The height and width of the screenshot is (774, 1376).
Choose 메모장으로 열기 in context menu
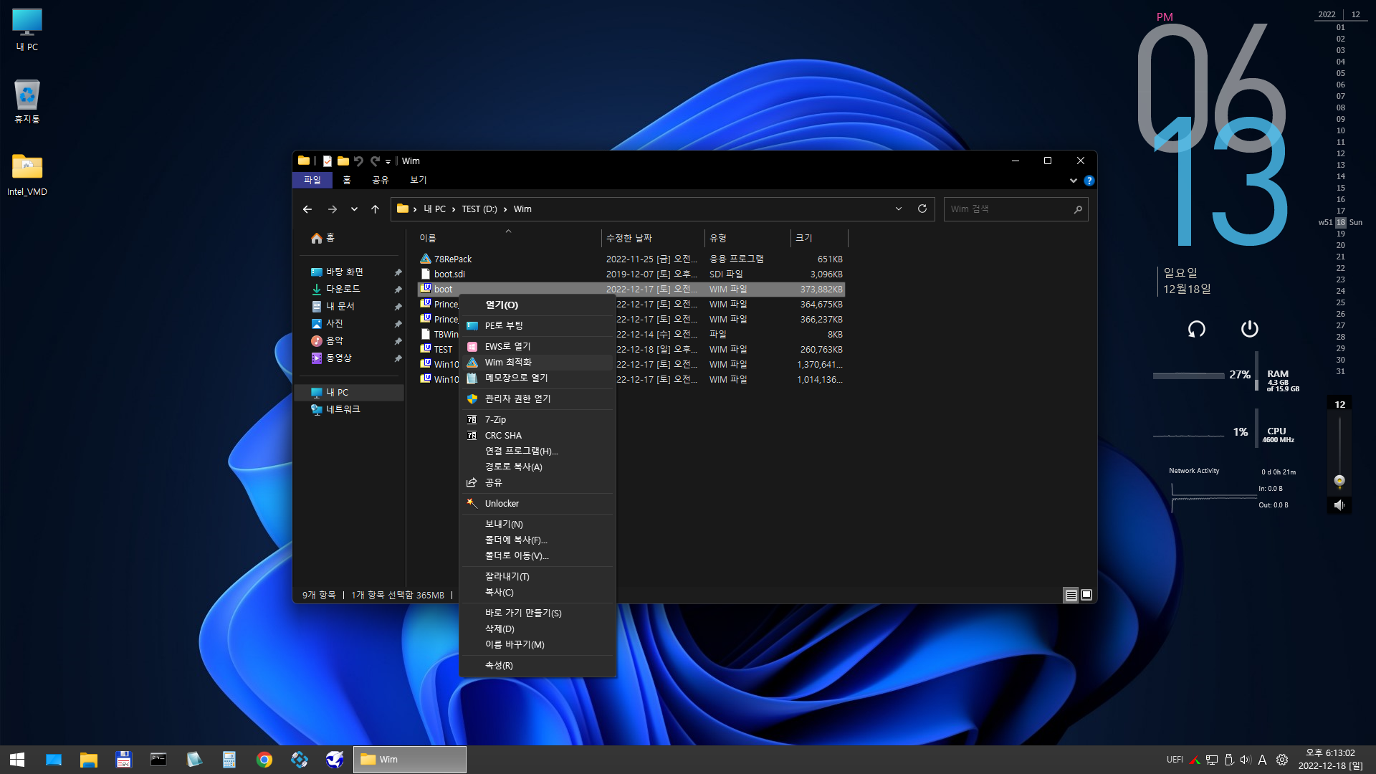(537, 378)
